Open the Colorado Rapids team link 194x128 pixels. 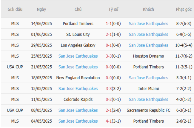78,99
